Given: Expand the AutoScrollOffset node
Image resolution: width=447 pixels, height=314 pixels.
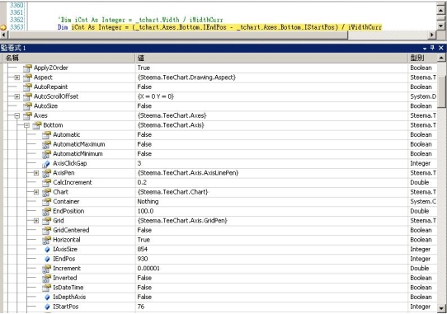Looking at the screenshot, I should tap(17, 96).
